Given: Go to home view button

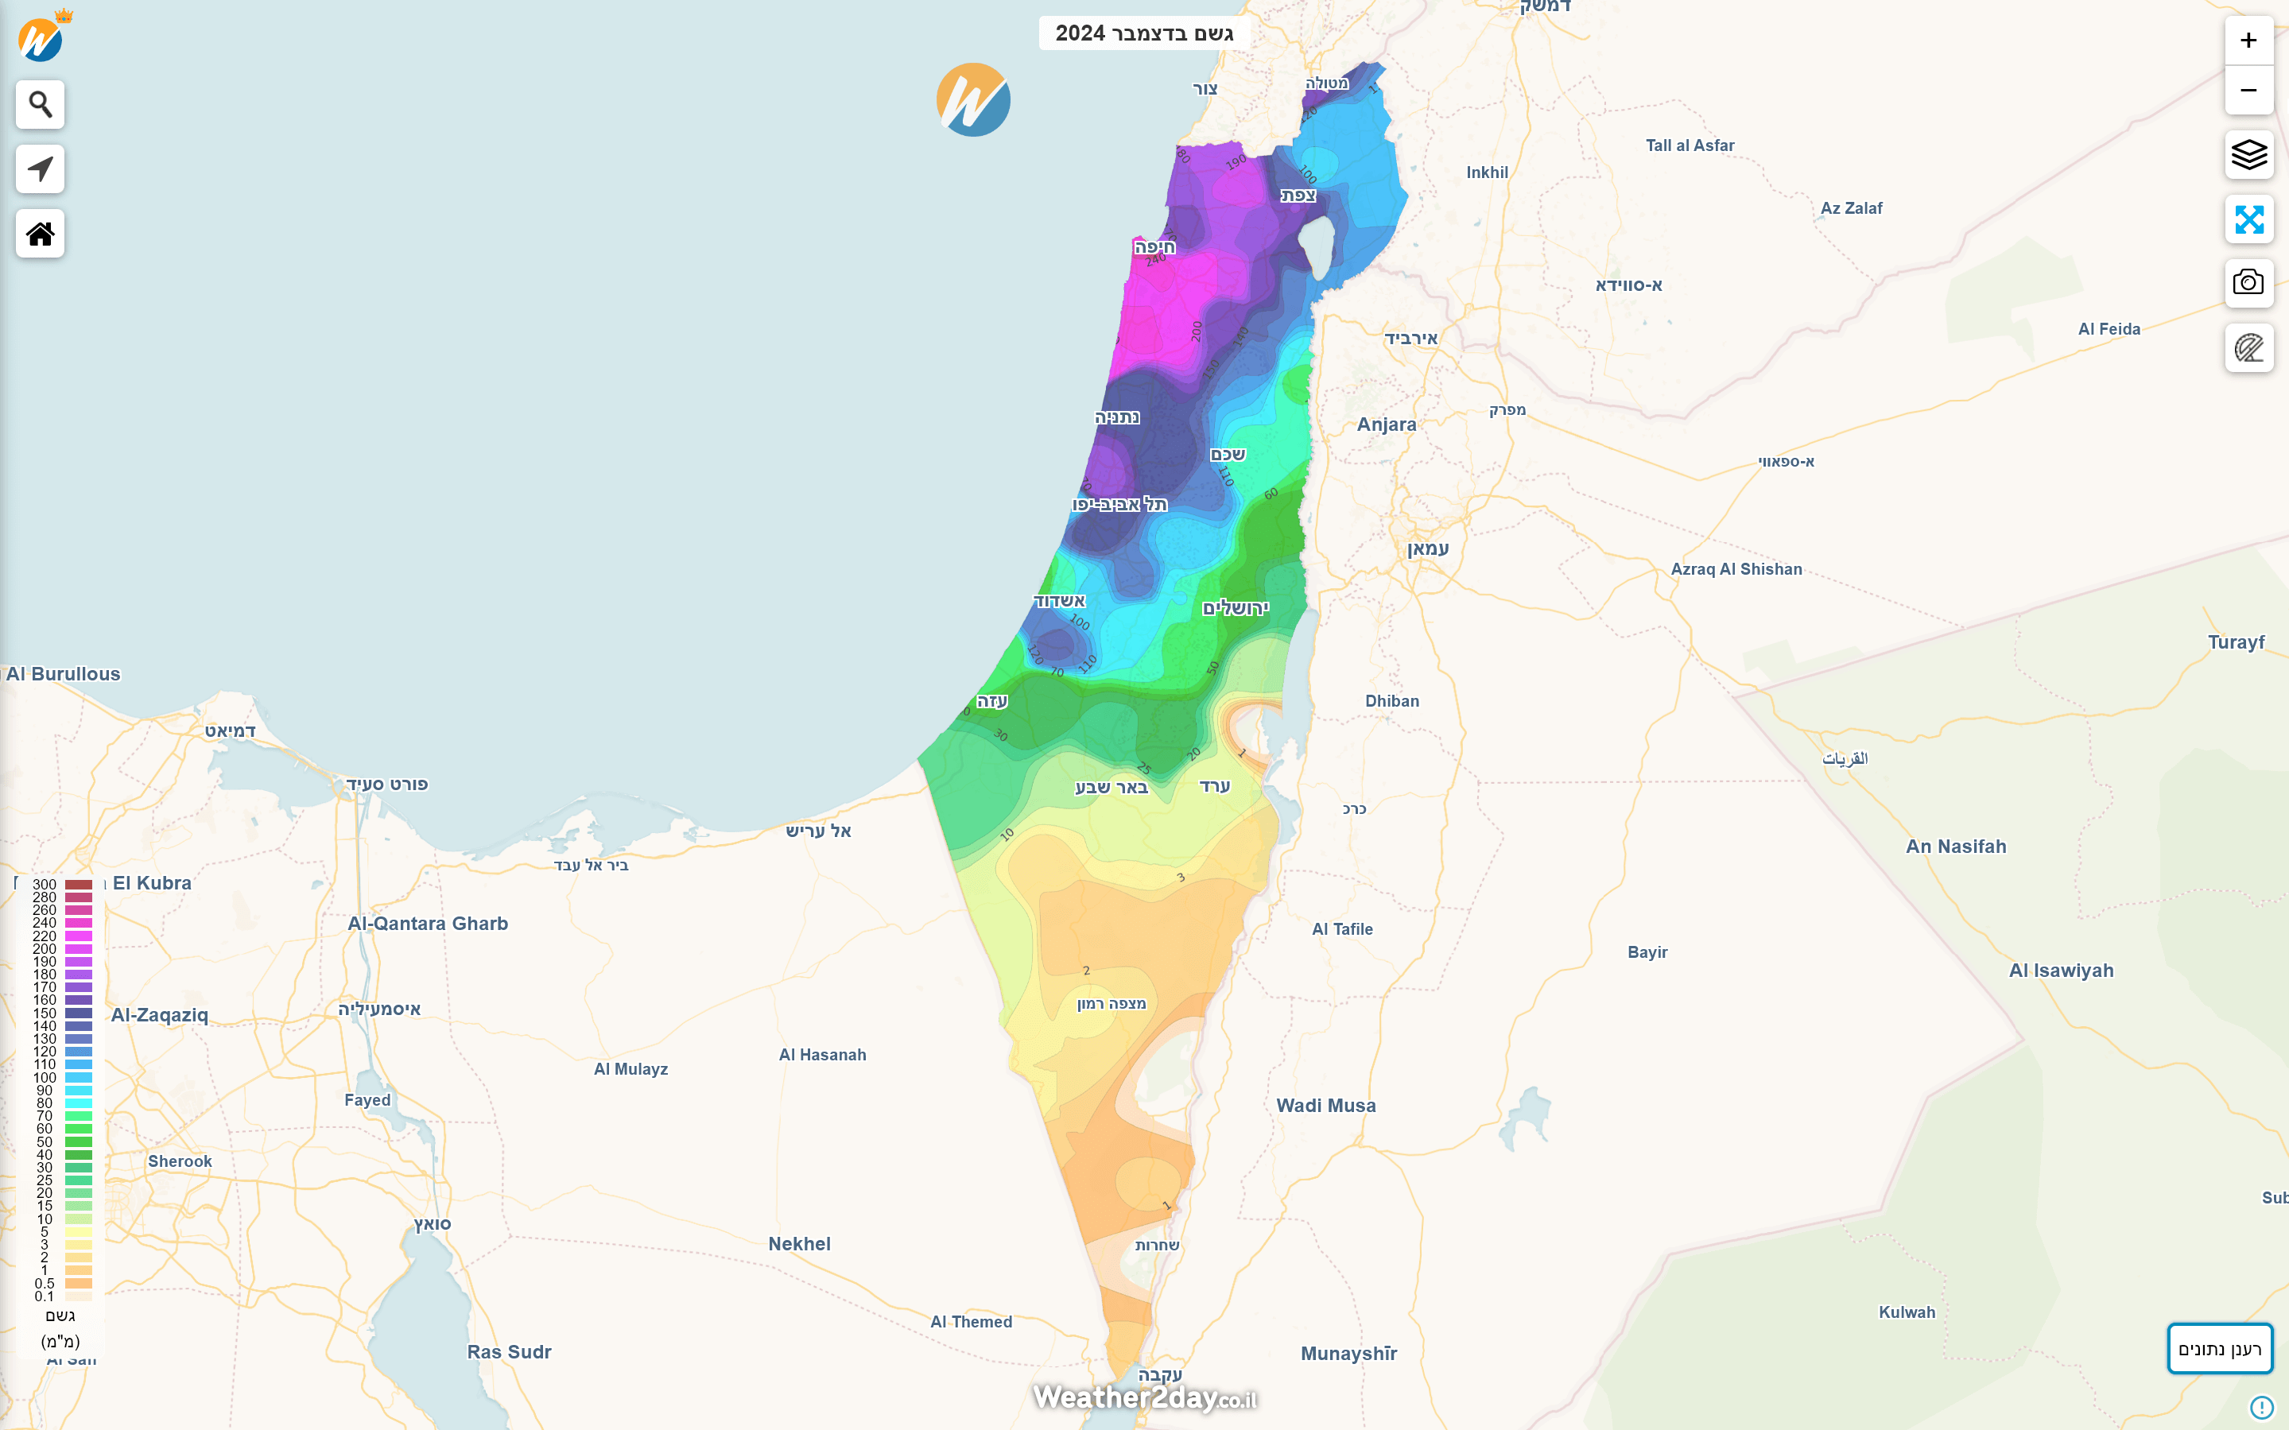Looking at the screenshot, I should [40, 234].
